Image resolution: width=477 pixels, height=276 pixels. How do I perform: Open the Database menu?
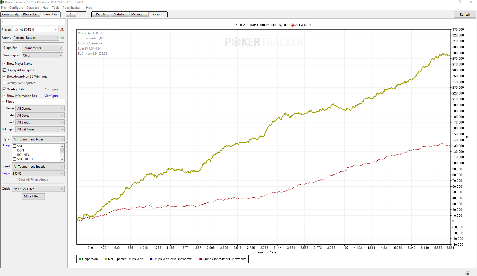[33, 8]
